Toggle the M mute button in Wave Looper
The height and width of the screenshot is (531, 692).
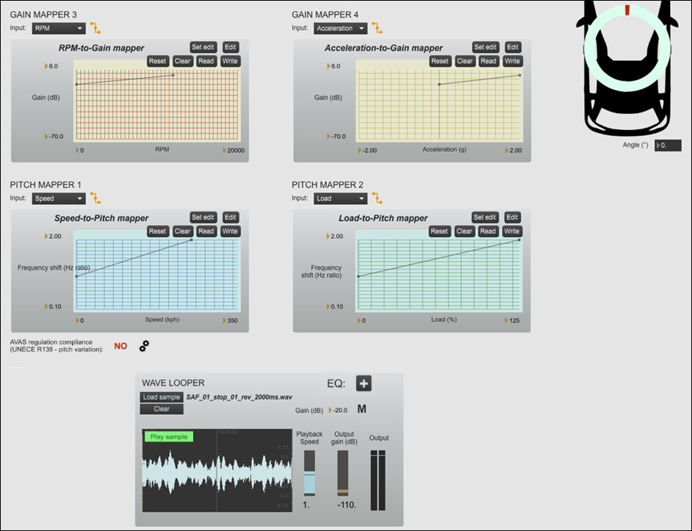click(x=362, y=409)
